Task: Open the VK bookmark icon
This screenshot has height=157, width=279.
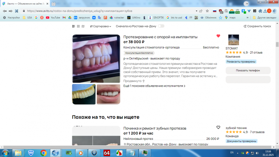Action: 94,17
